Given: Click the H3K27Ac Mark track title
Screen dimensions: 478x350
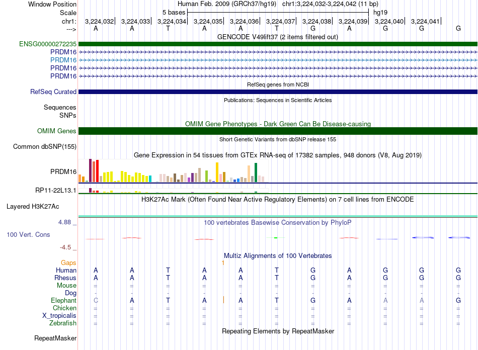Looking at the screenshot, I should (x=278, y=199).
